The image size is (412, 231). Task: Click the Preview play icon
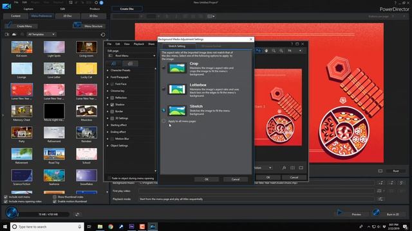[x=340, y=212]
